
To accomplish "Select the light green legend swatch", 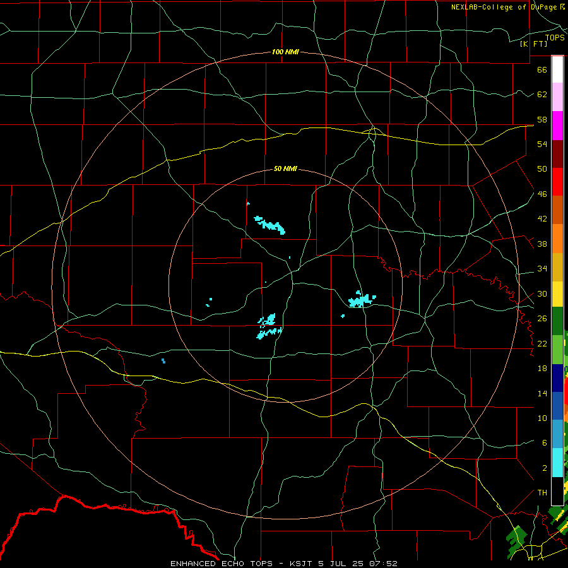I will (557, 350).
